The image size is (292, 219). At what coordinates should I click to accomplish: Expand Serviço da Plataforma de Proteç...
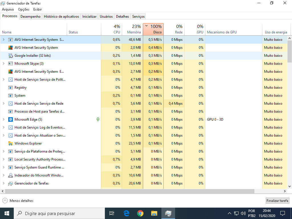point(3,151)
